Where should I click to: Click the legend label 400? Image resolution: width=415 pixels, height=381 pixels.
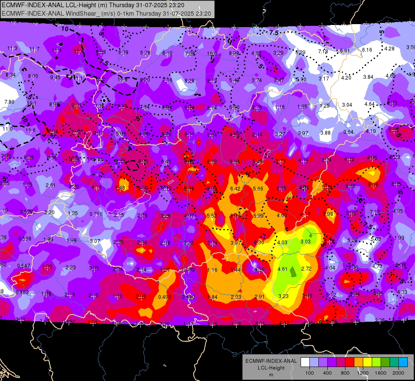[x=327, y=373]
